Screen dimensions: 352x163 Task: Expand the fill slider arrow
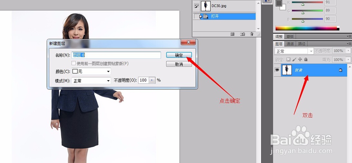[x=348, y=60]
